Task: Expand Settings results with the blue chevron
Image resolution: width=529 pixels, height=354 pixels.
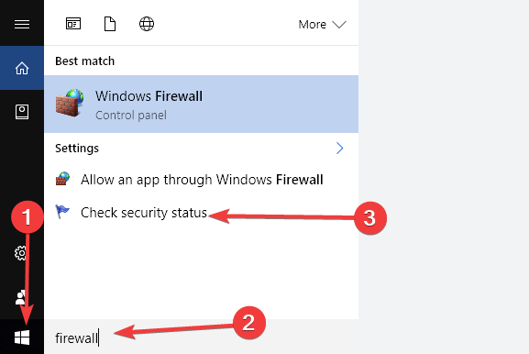Action: click(339, 149)
